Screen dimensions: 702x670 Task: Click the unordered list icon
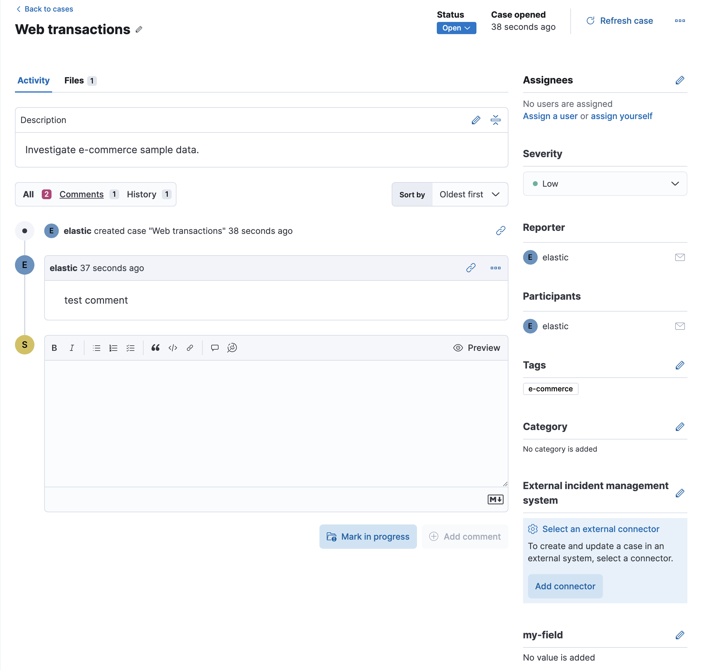tap(98, 347)
